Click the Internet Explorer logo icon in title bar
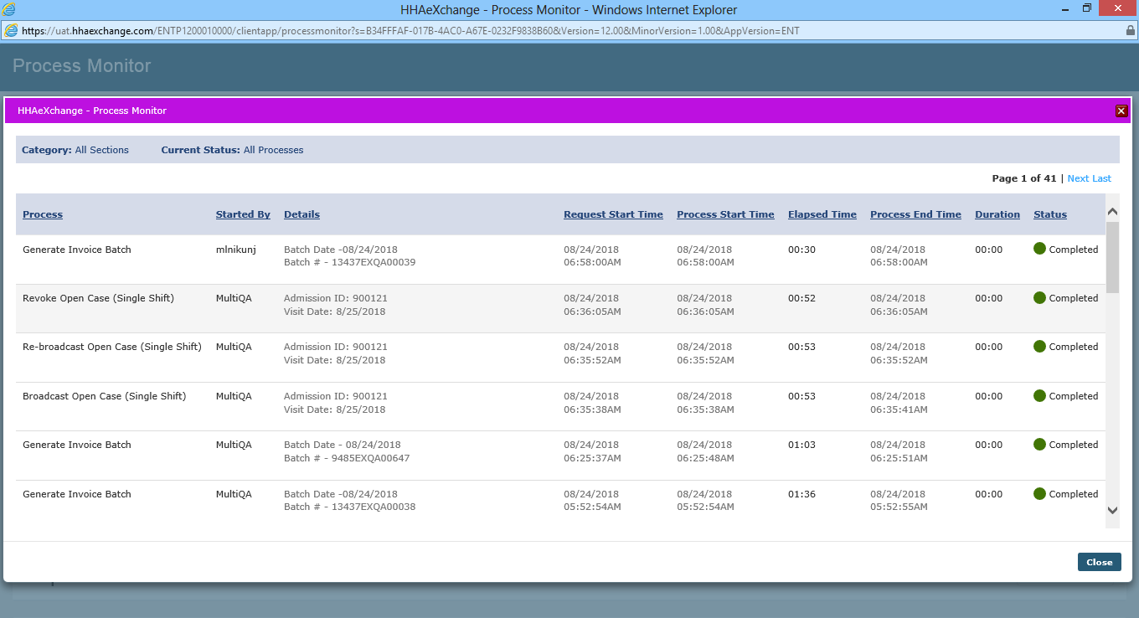The width and height of the screenshot is (1139, 618). [x=9, y=10]
